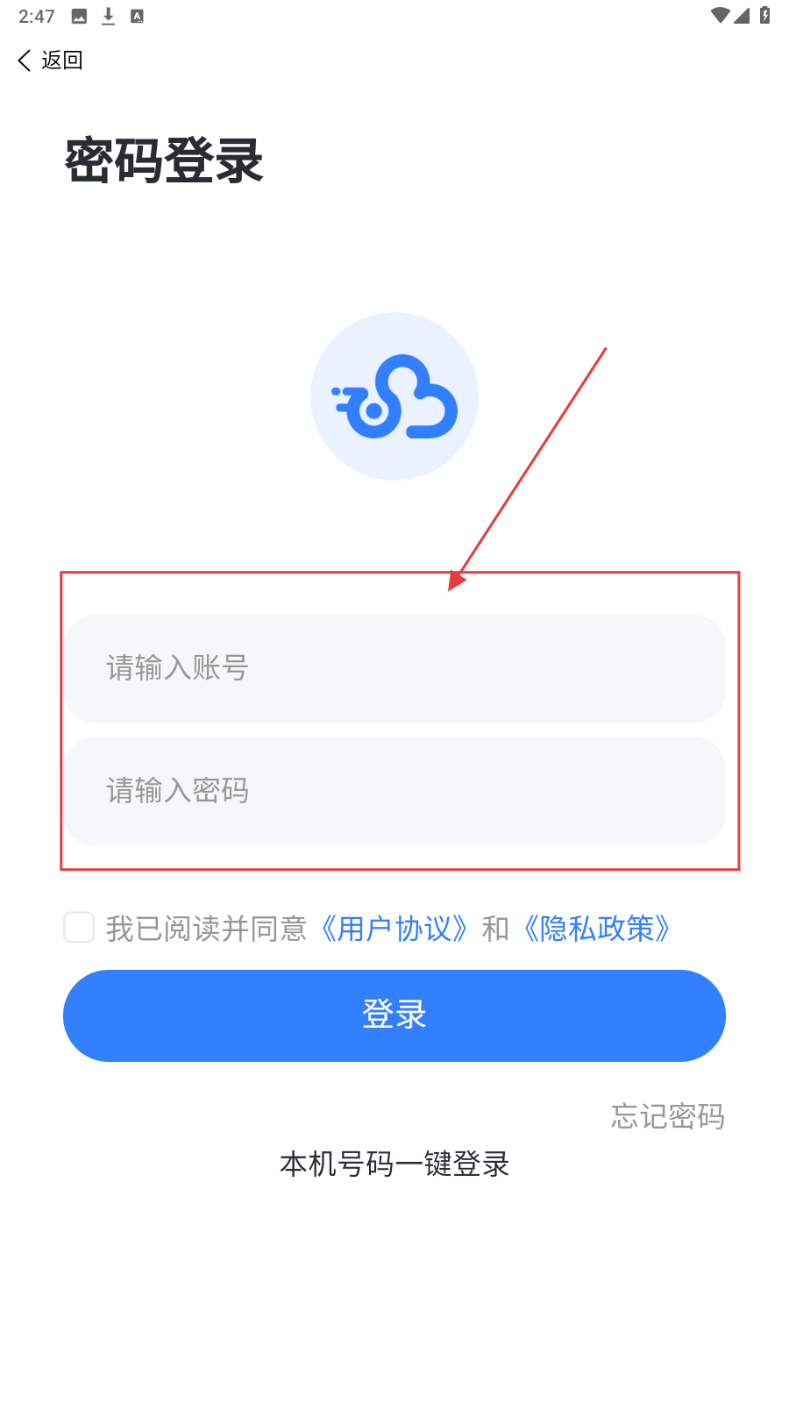Tap the 忘记密码 link

click(x=668, y=1116)
